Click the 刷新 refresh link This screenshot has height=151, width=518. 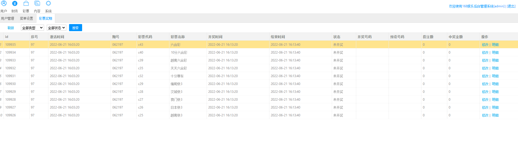[x=11, y=28]
